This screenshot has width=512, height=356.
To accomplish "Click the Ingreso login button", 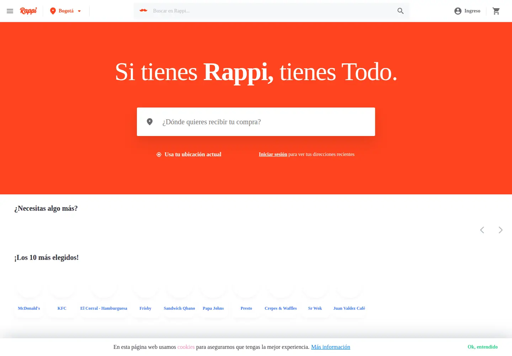I will (467, 11).
